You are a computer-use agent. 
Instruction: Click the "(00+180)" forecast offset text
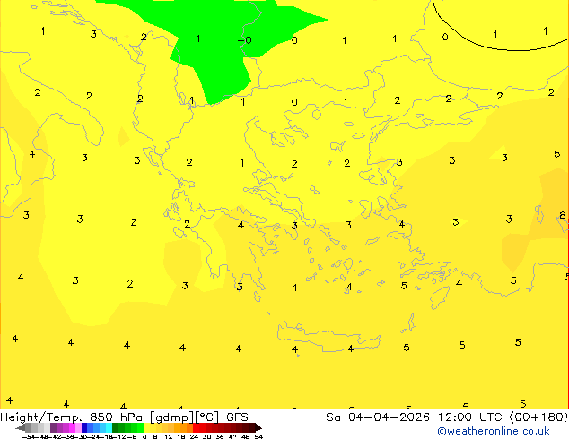coord(539,417)
